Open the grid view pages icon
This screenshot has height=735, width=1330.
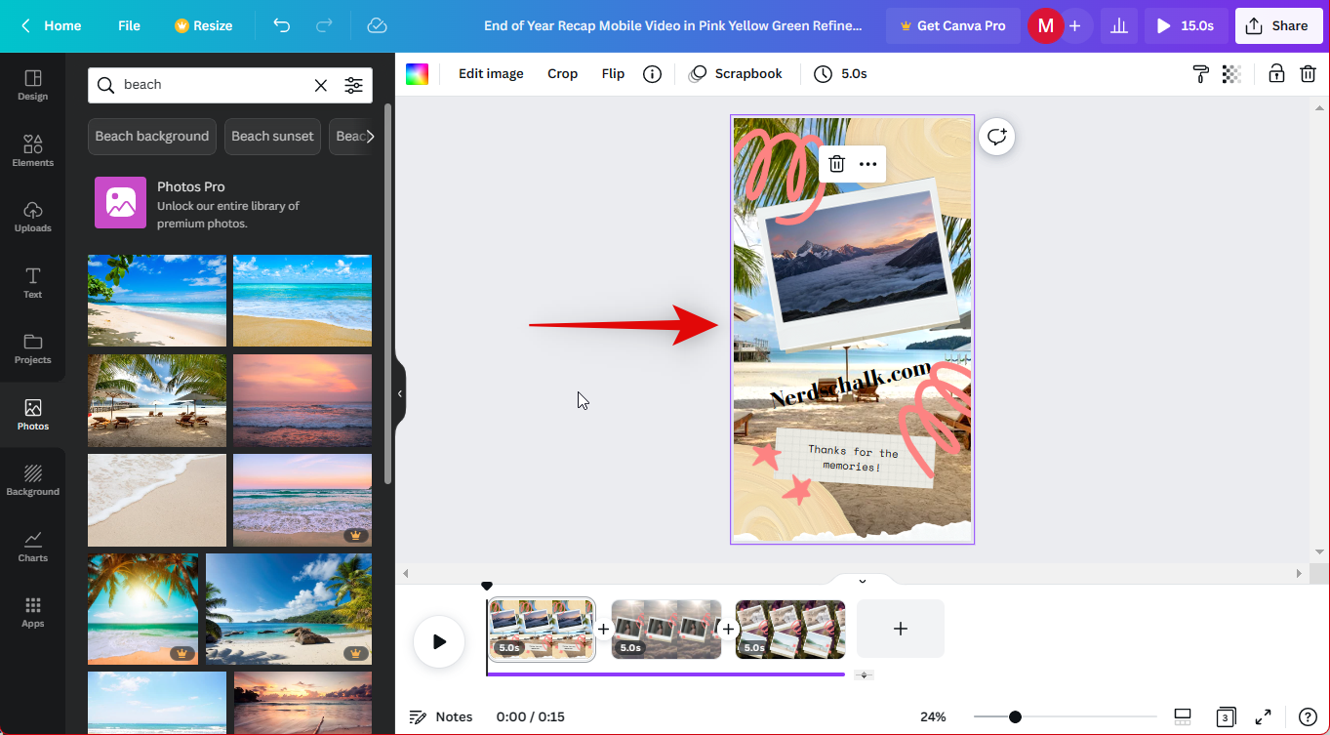(x=1225, y=717)
